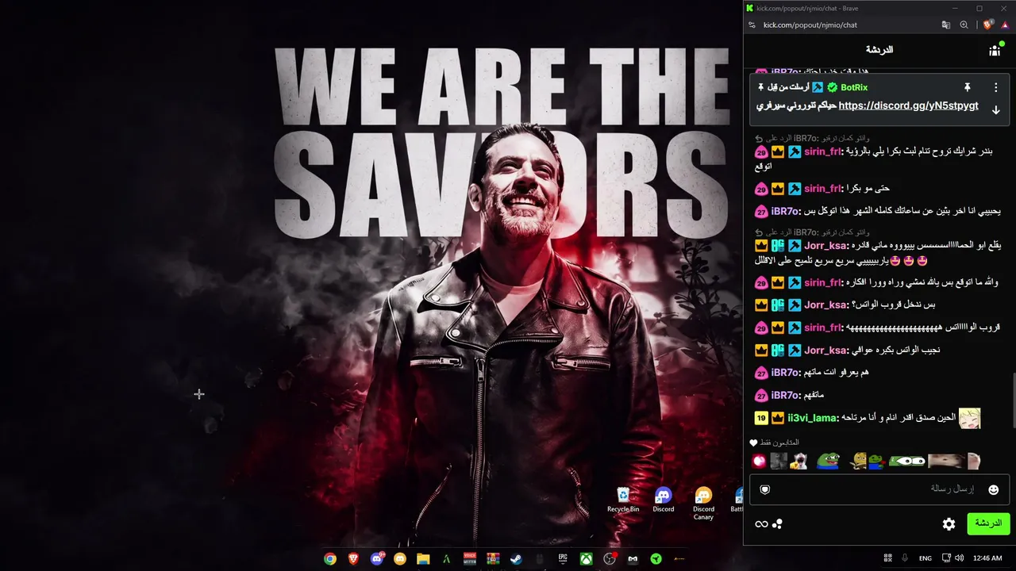
Task: Open the emoji picker in the message box
Action: click(993, 489)
